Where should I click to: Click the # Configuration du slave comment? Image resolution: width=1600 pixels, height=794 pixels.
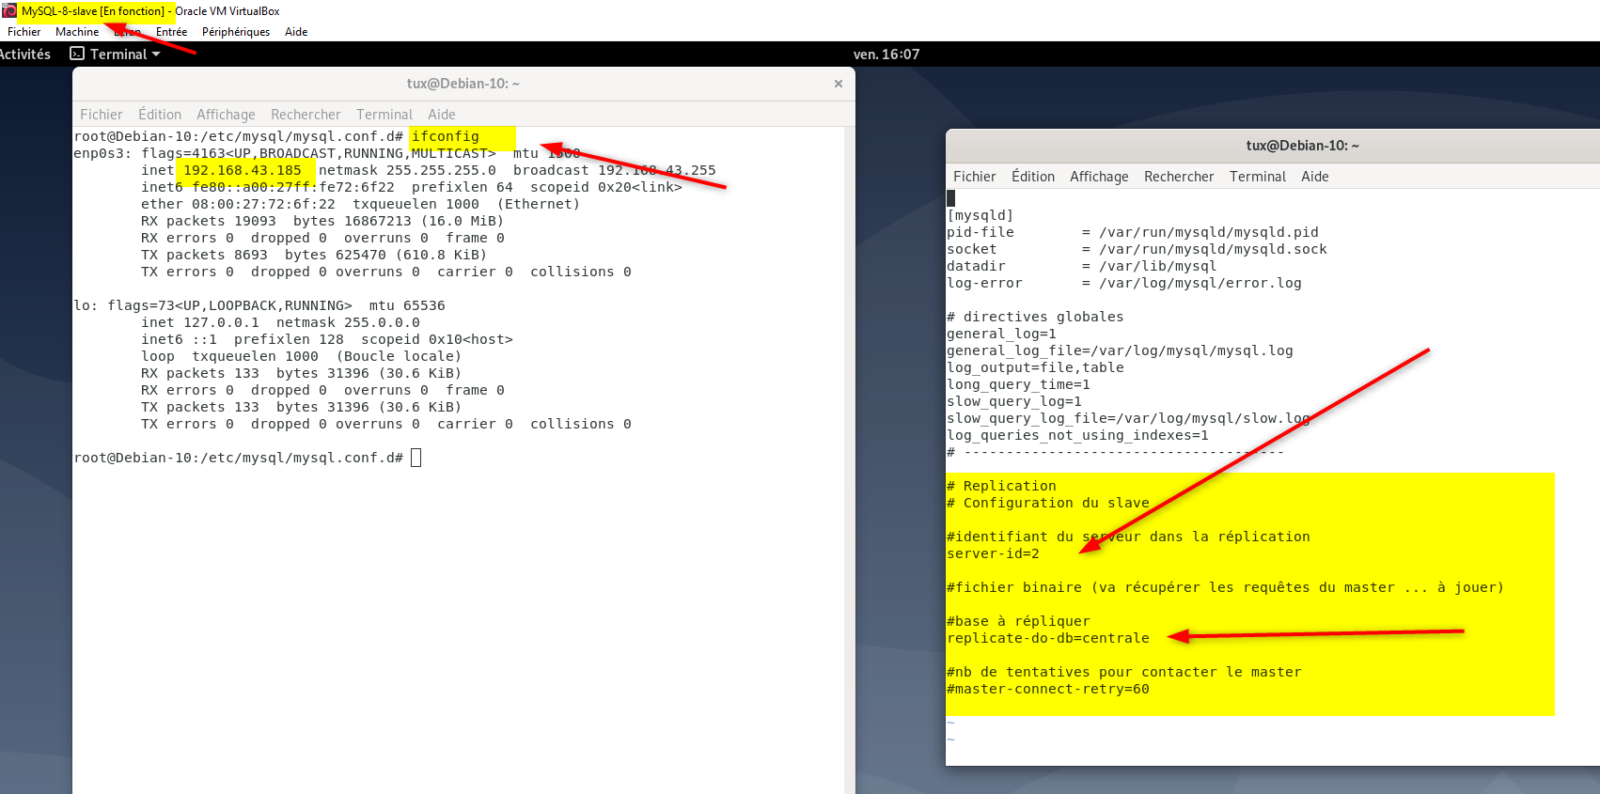[x=1048, y=503]
